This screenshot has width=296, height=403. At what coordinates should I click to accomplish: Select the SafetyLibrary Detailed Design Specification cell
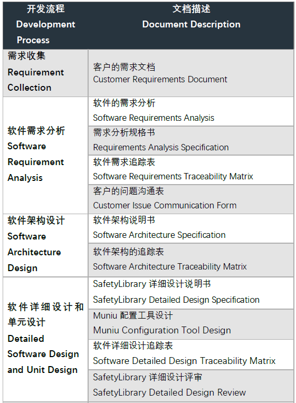tap(191, 293)
